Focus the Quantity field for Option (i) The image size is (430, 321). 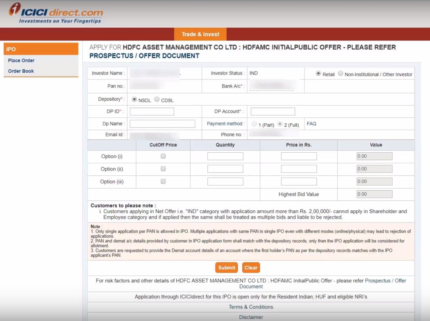(225, 156)
